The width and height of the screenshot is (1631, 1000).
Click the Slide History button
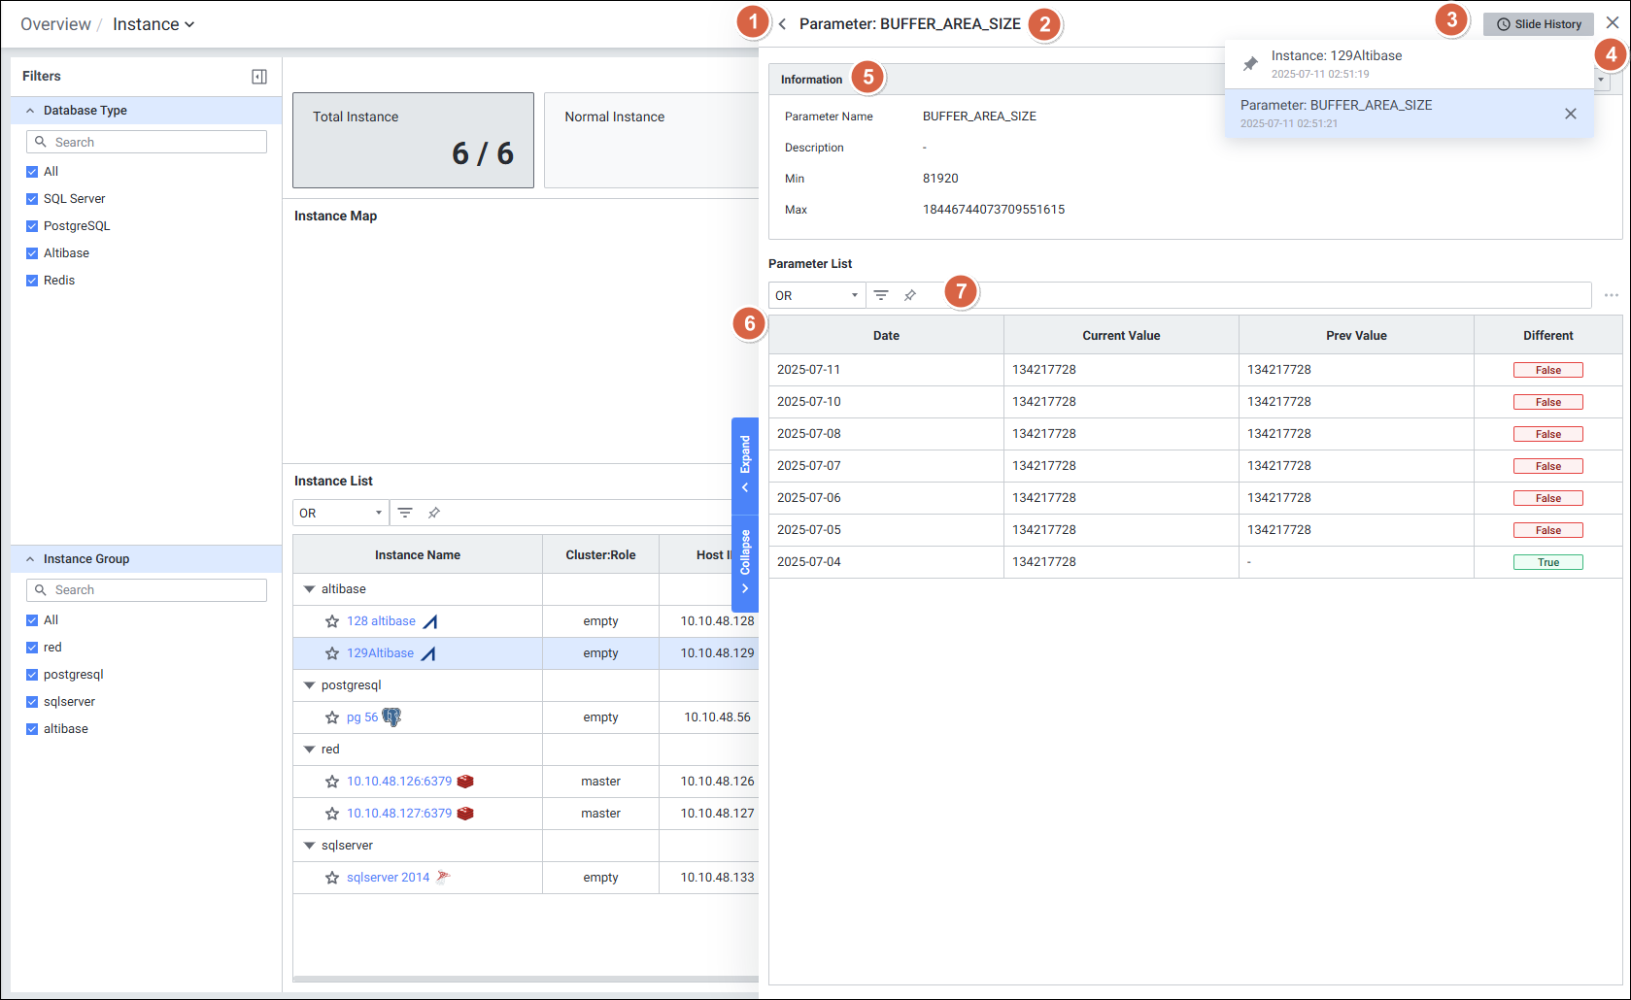[x=1538, y=24]
